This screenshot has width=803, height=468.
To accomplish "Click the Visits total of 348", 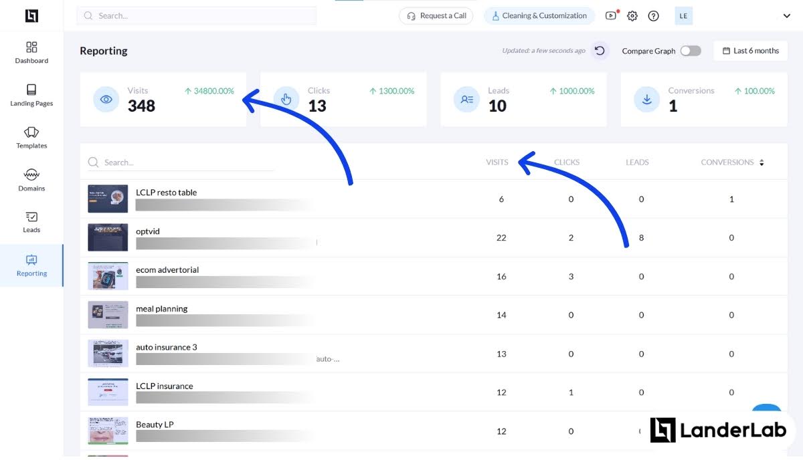I will pos(141,106).
